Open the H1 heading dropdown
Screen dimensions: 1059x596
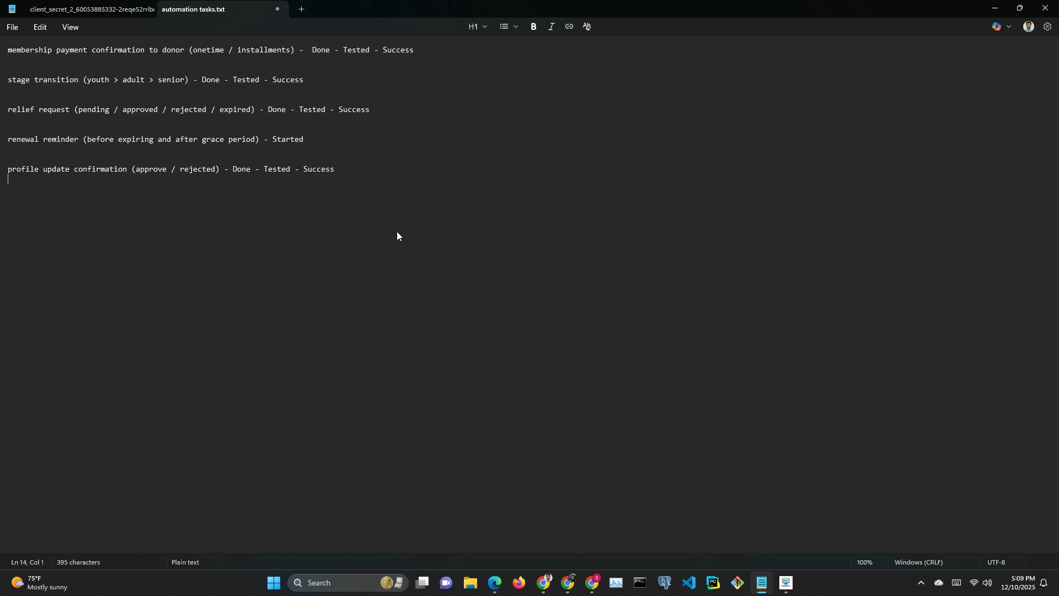click(x=478, y=26)
